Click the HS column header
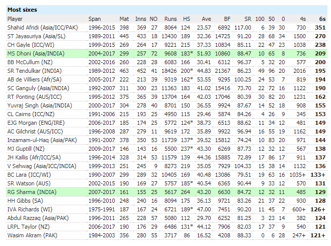 pyautogui.click(x=186, y=19)
